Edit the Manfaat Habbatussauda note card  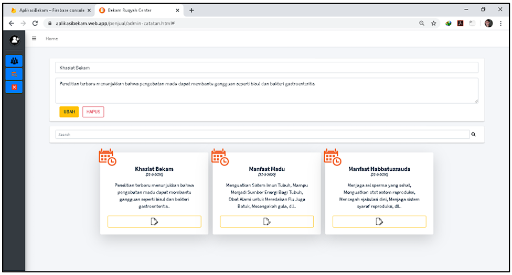click(379, 222)
